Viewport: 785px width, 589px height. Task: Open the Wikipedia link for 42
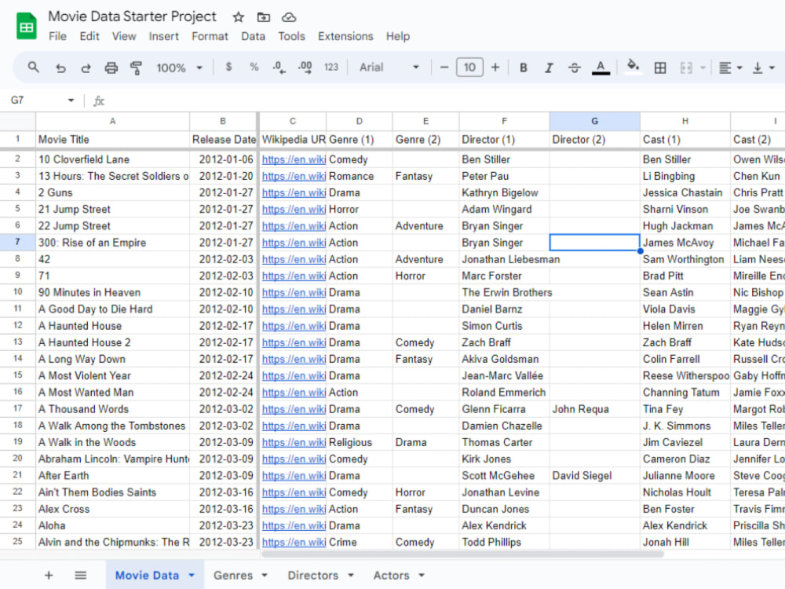click(294, 259)
